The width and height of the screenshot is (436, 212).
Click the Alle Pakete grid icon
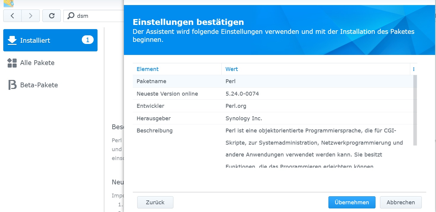(12, 63)
